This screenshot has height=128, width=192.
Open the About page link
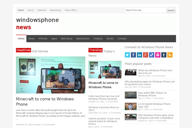tap(30, 10)
